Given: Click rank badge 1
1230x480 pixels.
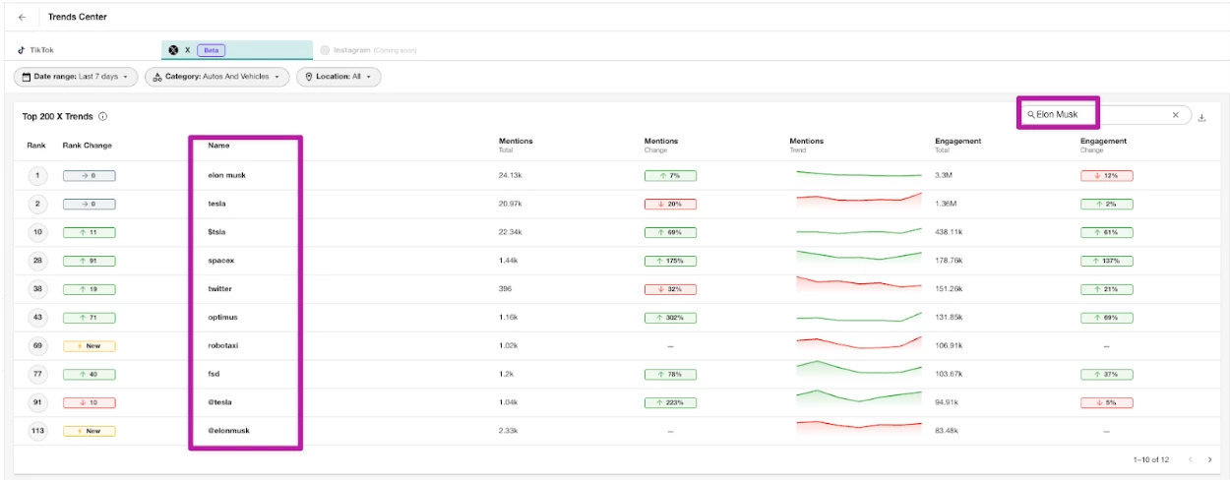Looking at the screenshot, I should 37,176.
